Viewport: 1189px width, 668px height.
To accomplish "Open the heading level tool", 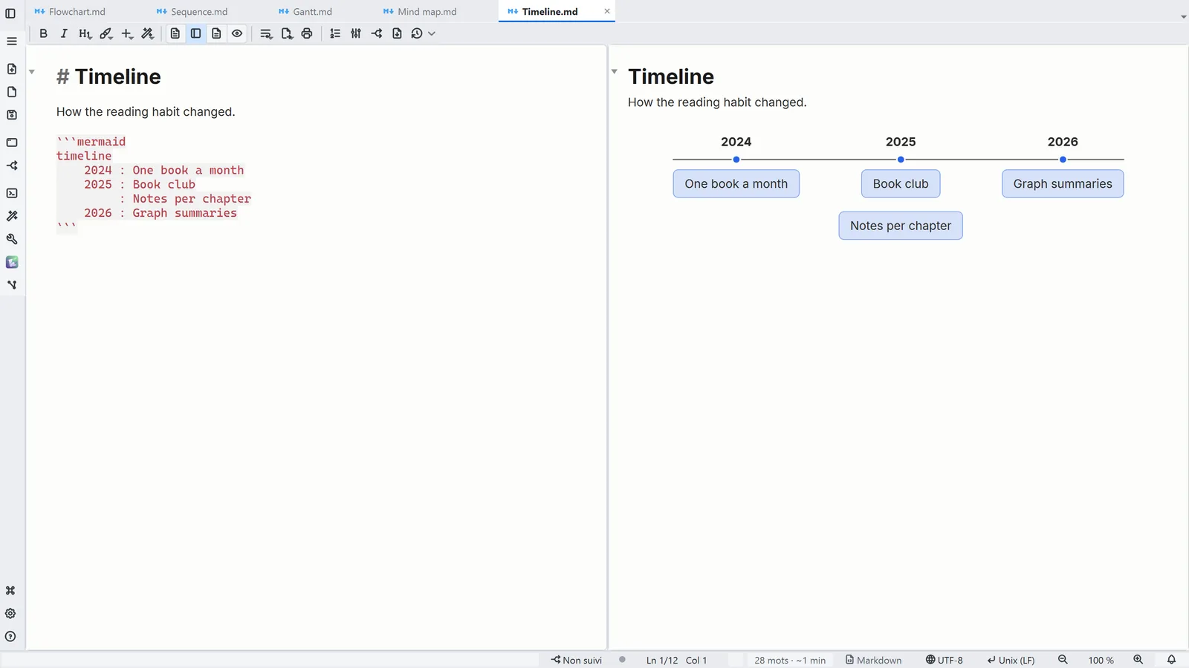I will [x=85, y=33].
